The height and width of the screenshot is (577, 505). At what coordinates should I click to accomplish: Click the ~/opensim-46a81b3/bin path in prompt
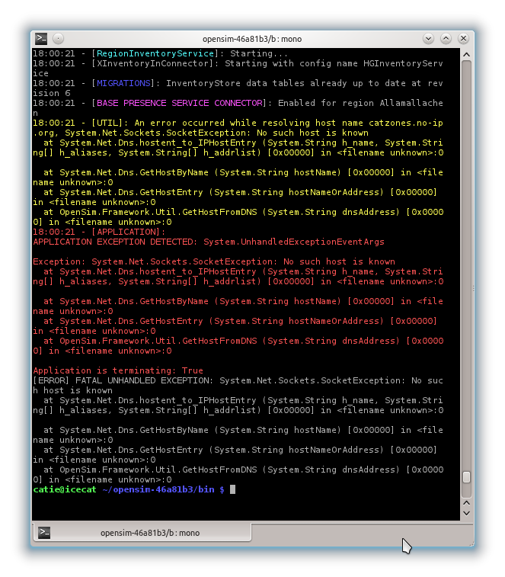pyautogui.click(x=158, y=489)
